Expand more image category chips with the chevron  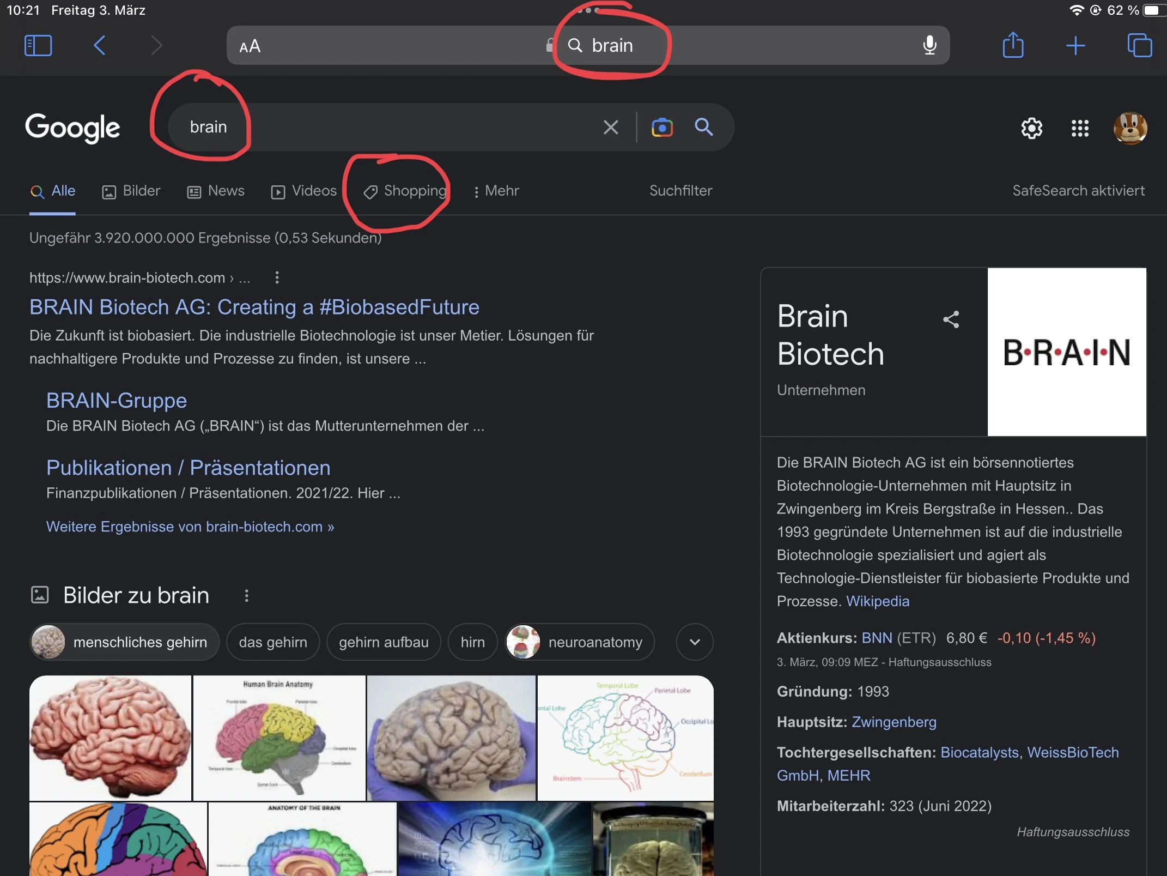click(694, 642)
